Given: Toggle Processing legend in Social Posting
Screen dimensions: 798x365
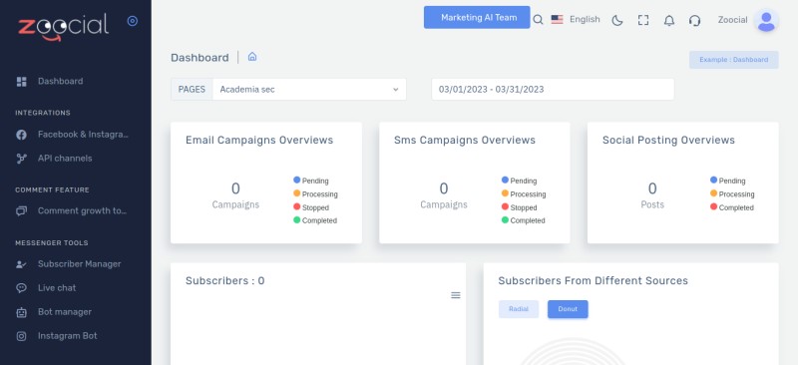Looking at the screenshot, I should coord(732,193).
